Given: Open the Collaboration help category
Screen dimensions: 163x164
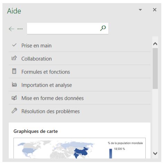Looking at the screenshot, I should pos(80,59).
